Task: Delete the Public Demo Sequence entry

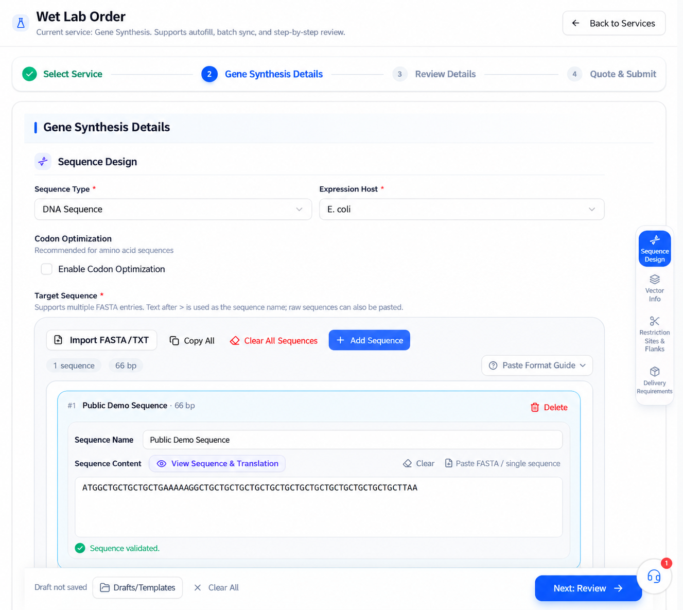Action: [x=549, y=407]
